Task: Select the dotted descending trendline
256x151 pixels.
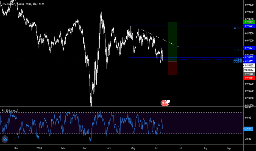Action: [x=158, y=38]
